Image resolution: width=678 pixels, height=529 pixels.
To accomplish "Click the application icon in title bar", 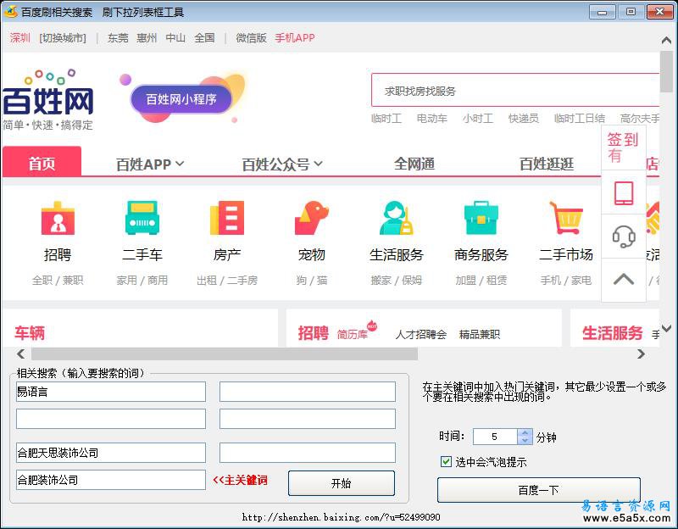I will pyautogui.click(x=10, y=12).
